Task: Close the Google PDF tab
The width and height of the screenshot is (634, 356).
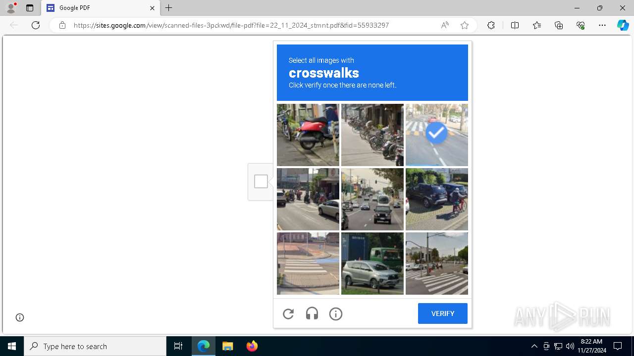Action: (152, 8)
